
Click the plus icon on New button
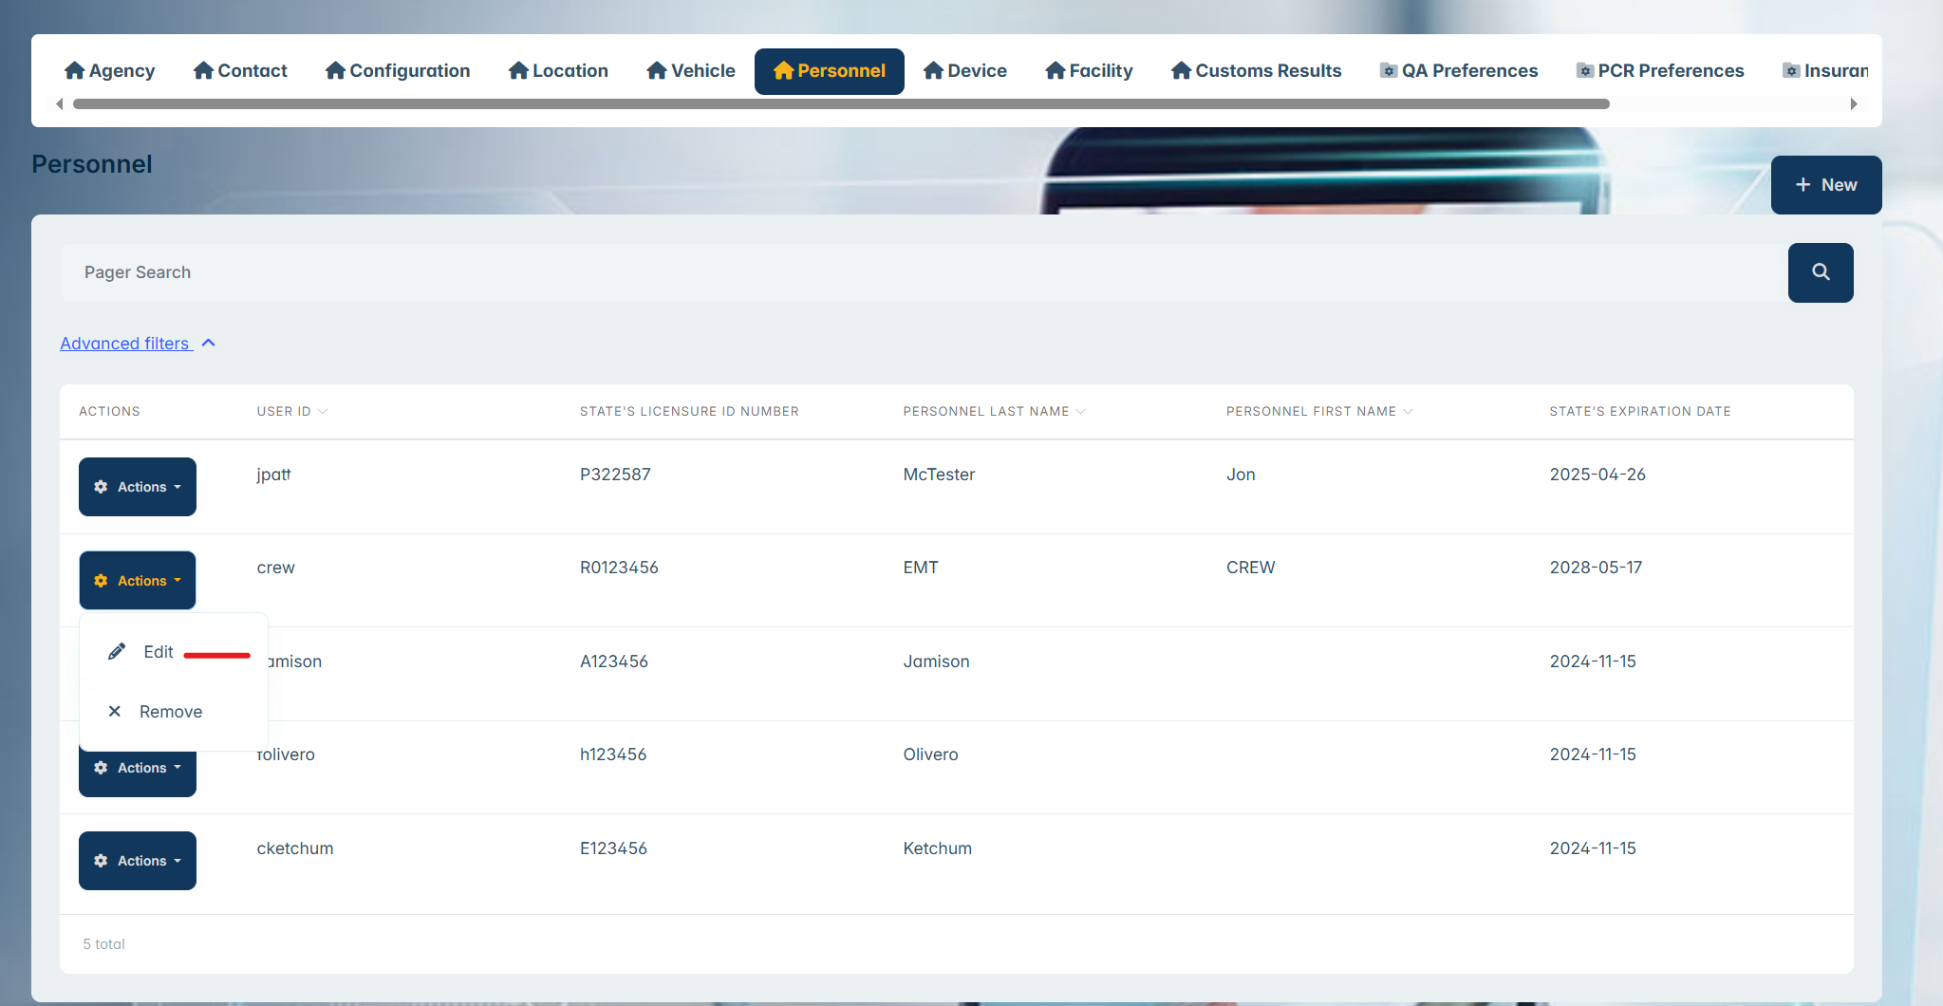point(1803,185)
